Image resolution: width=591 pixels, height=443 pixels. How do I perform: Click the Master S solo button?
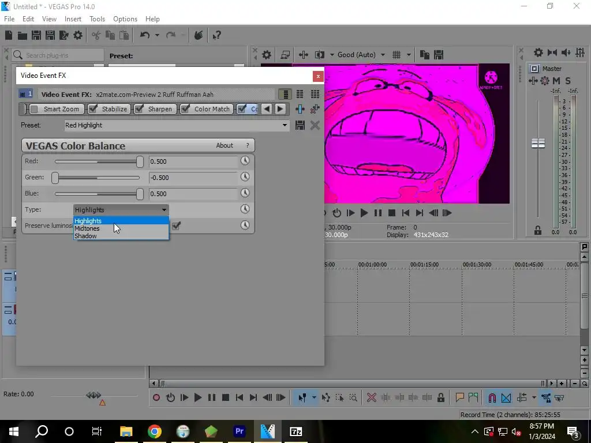pos(568,81)
